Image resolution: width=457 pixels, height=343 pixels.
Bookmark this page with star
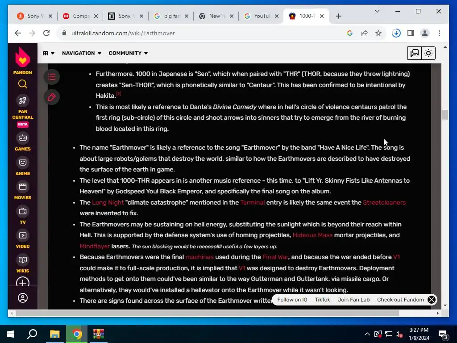378,33
